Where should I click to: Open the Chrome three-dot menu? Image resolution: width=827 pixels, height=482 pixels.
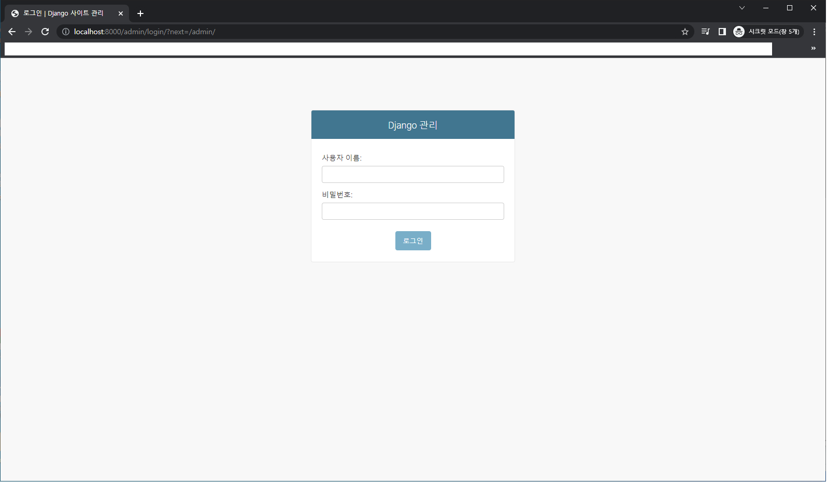pyautogui.click(x=815, y=32)
